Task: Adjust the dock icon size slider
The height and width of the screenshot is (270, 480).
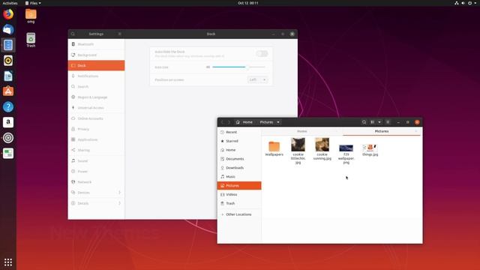Action: (x=238, y=67)
